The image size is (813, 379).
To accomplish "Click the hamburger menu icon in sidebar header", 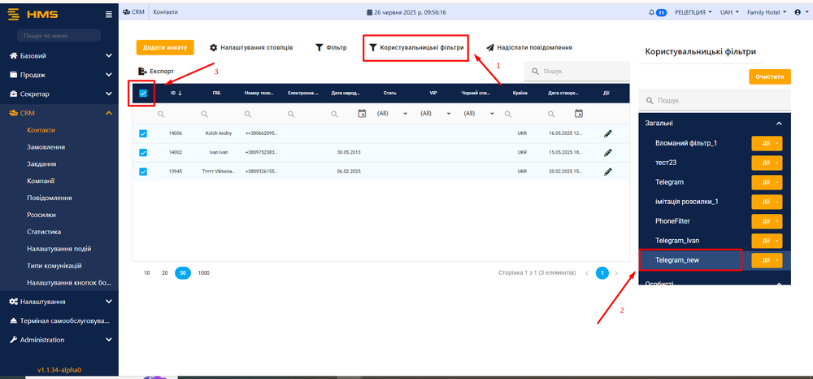I will (x=109, y=14).
